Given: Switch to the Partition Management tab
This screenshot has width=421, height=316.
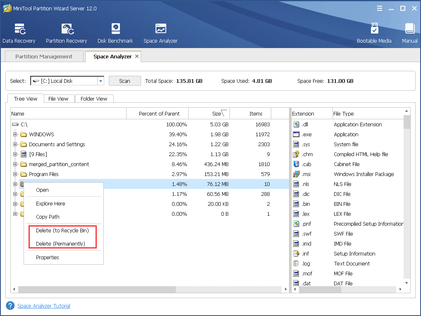Looking at the screenshot, I should (44, 56).
